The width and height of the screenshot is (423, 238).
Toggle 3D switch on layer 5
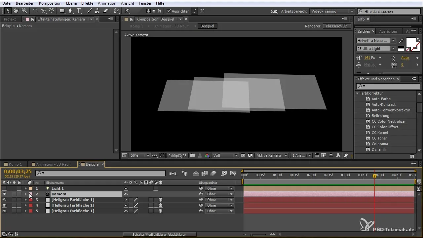(160, 211)
